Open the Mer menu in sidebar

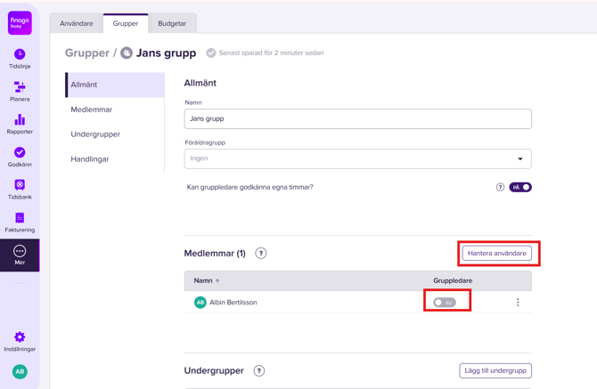[20, 255]
